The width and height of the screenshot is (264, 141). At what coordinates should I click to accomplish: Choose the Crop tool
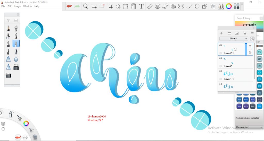[x=110, y=6]
